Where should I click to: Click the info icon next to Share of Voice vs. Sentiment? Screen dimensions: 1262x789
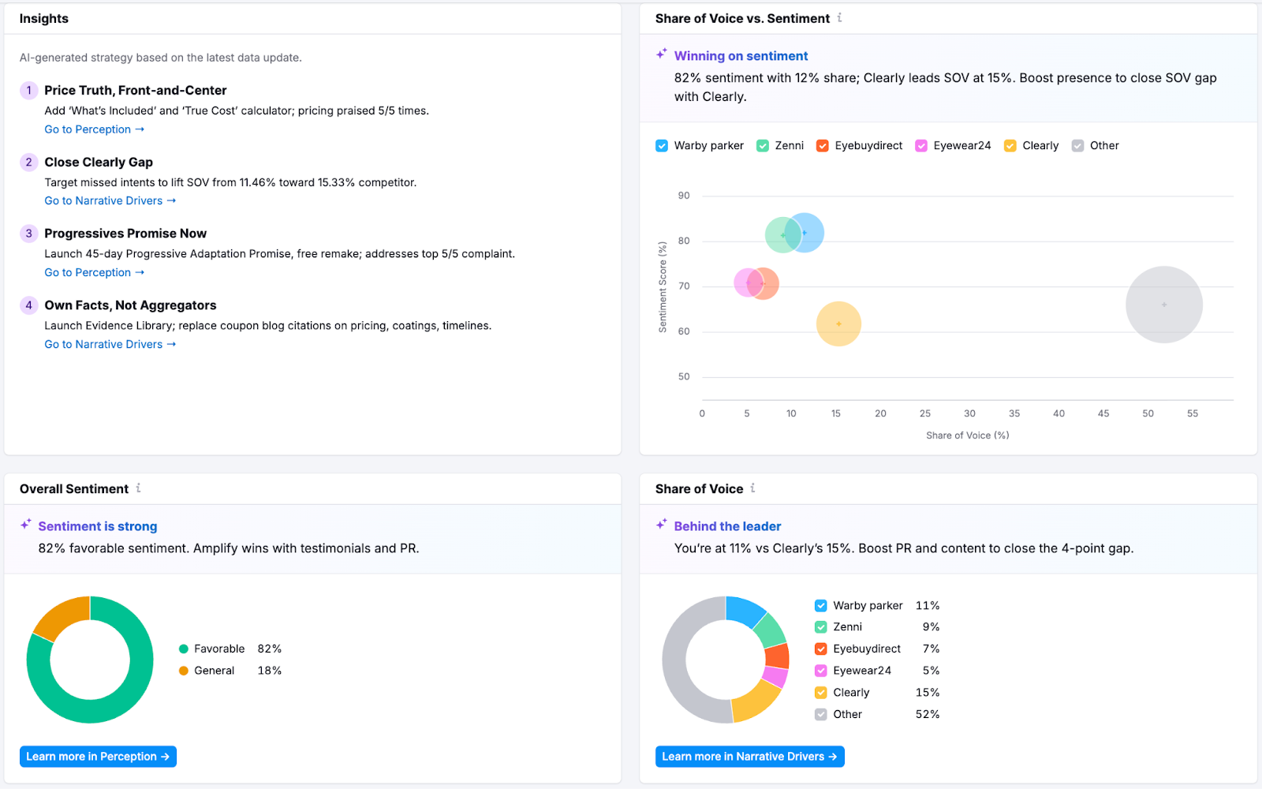point(841,18)
